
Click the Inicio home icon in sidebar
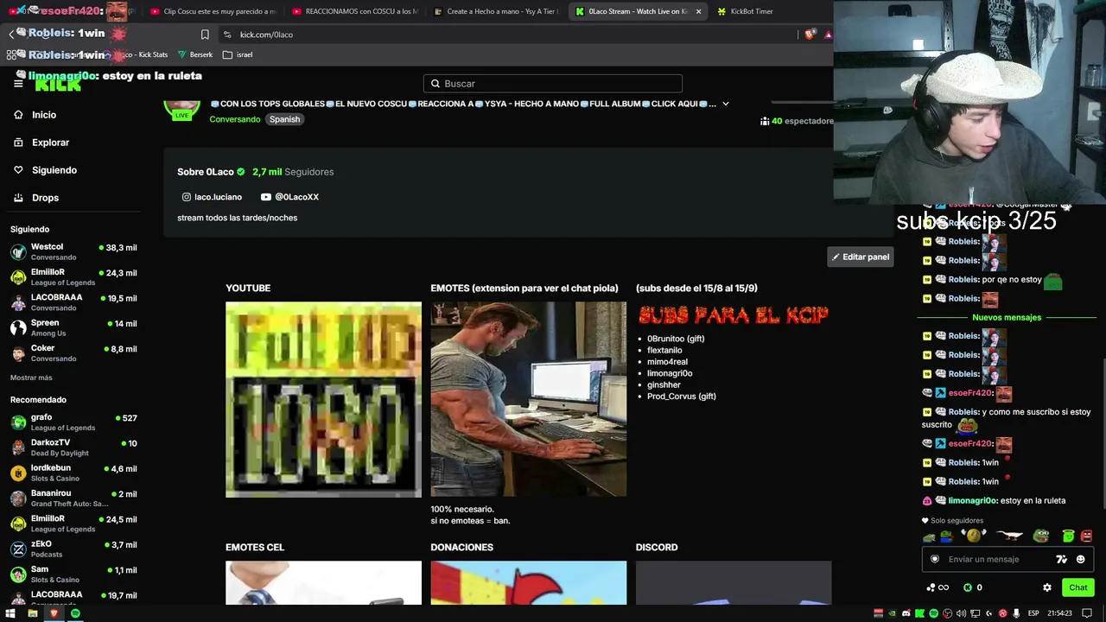(18, 115)
